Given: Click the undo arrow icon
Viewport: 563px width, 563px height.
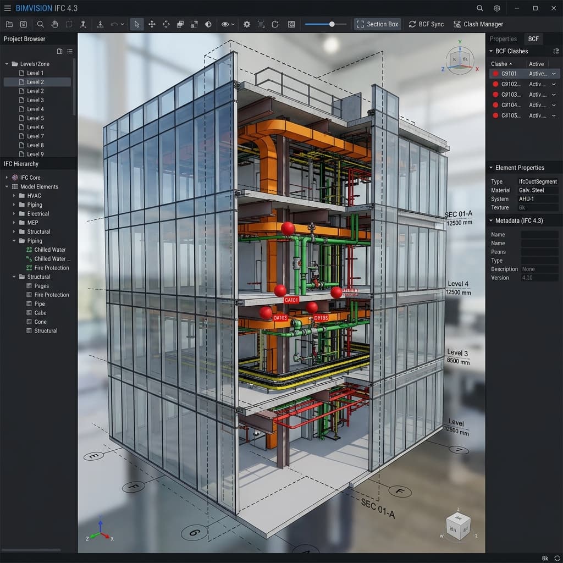Looking at the screenshot, I should coord(114,24).
